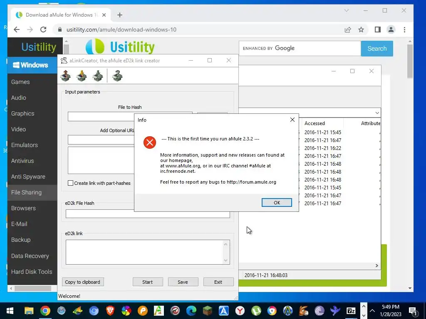Open the Games category
426x319 pixels.
(20, 82)
